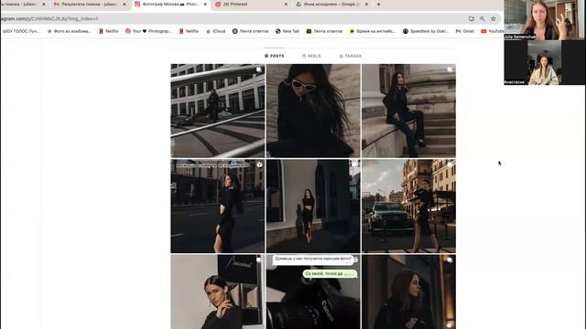The image size is (586, 329).
Task: Open reel of woman in black dress on street
Action: click(x=218, y=207)
